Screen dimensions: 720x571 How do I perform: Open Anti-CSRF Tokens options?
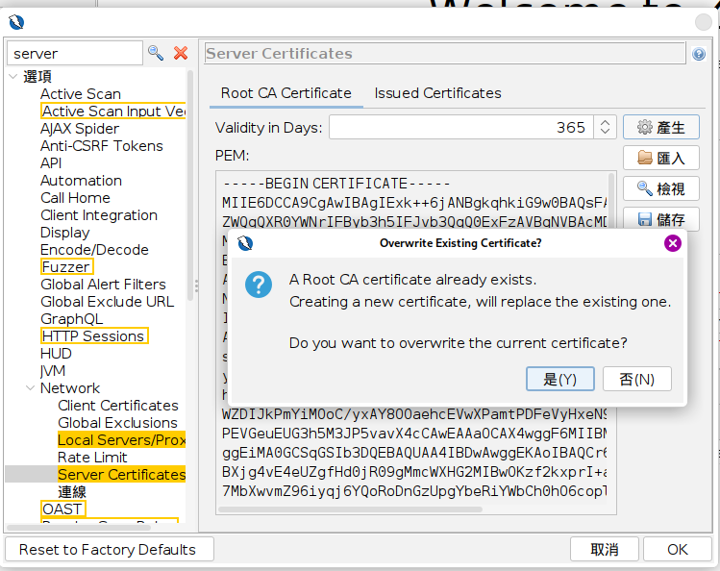[102, 146]
